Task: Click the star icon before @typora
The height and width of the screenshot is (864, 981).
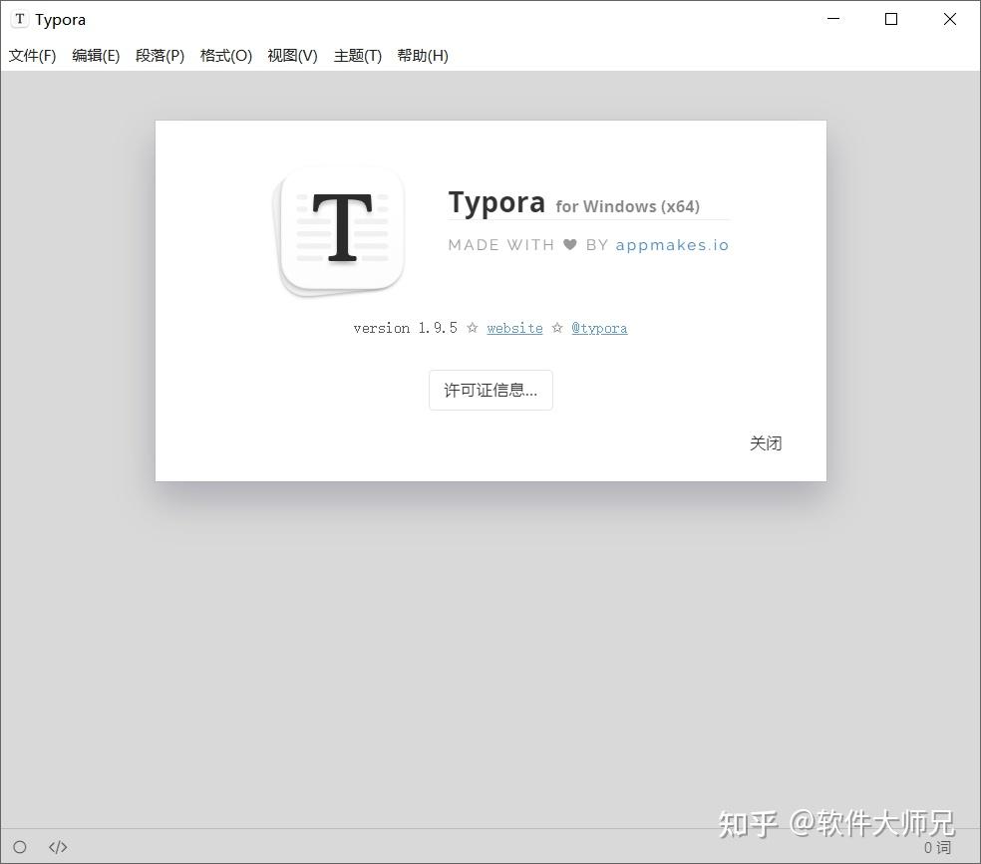Action: [x=557, y=327]
